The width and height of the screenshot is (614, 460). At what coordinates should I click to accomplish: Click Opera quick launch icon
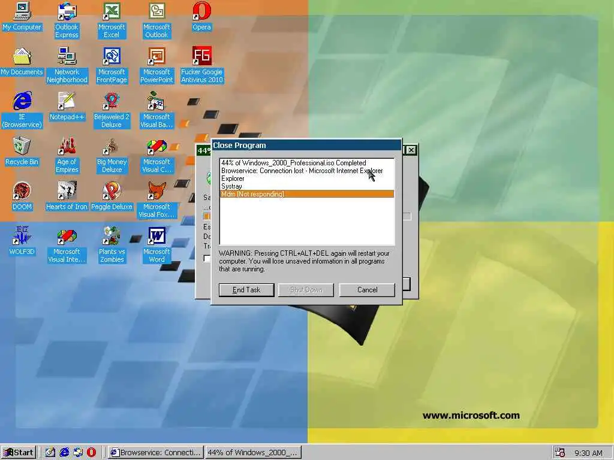coord(91,453)
